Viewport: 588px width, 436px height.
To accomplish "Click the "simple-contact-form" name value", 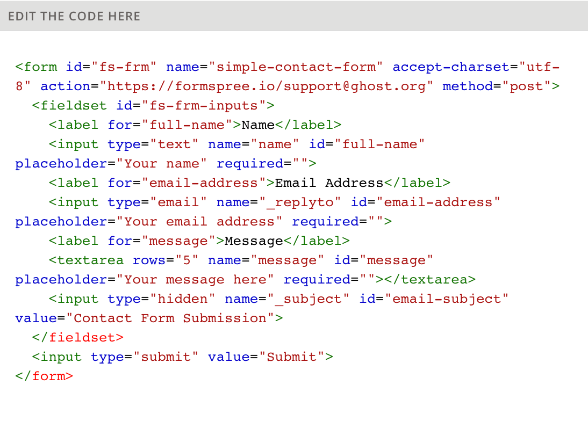I will tap(296, 67).
